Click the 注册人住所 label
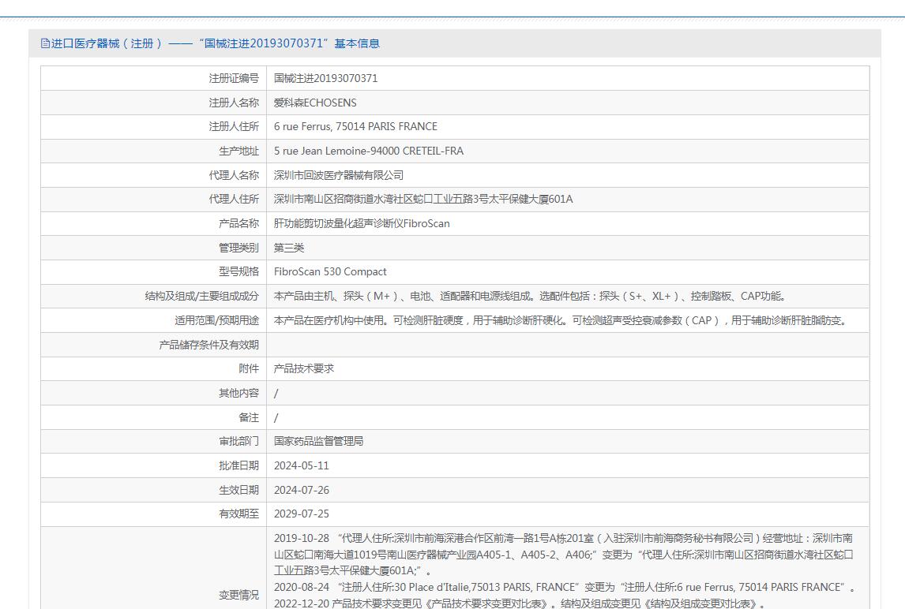This screenshot has width=905, height=609. coord(234,127)
